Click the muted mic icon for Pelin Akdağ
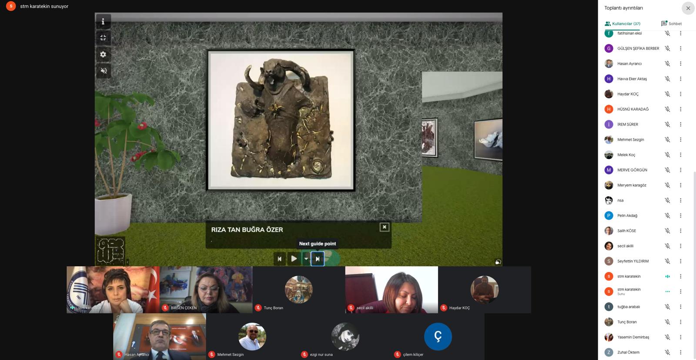Image resolution: width=696 pixels, height=360 pixels. click(x=667, y=216)
